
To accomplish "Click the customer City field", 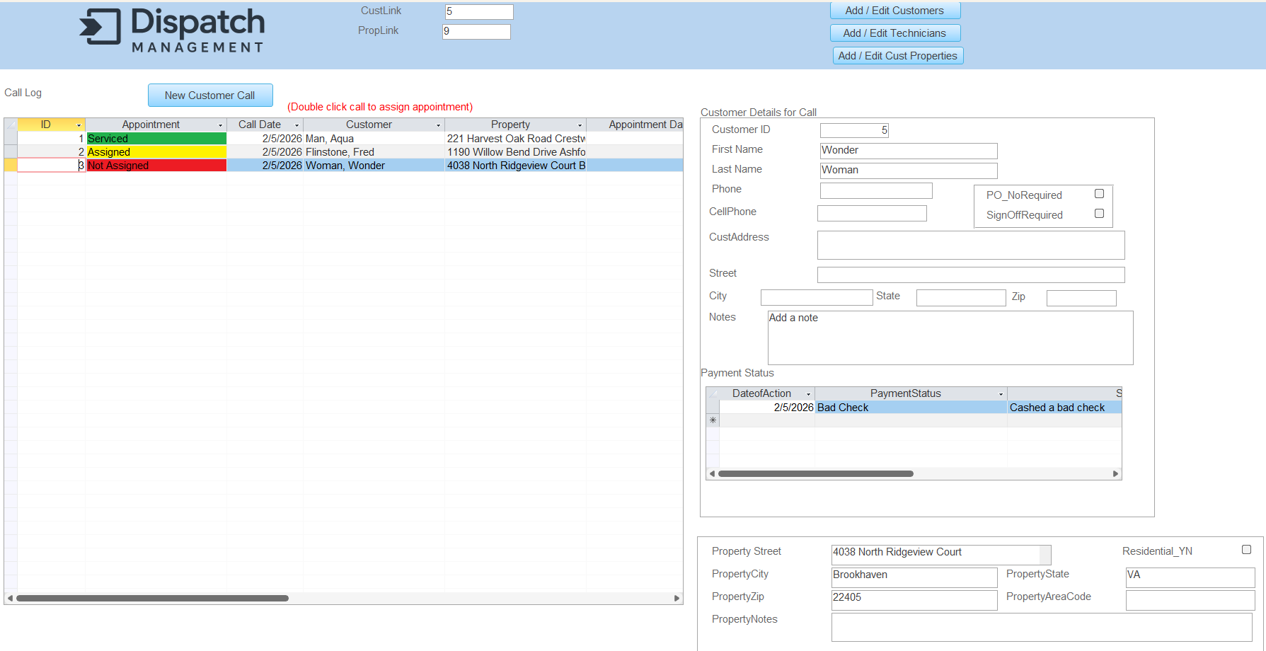I will [x=817, y=297].
